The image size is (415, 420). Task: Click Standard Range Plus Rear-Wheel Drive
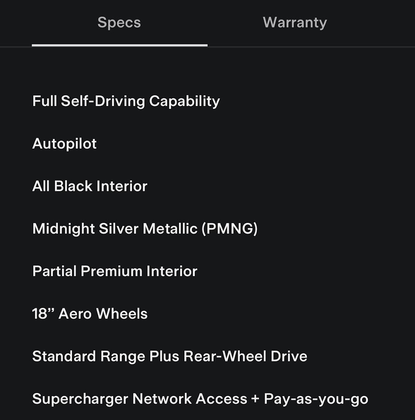[x=170, y=356]
